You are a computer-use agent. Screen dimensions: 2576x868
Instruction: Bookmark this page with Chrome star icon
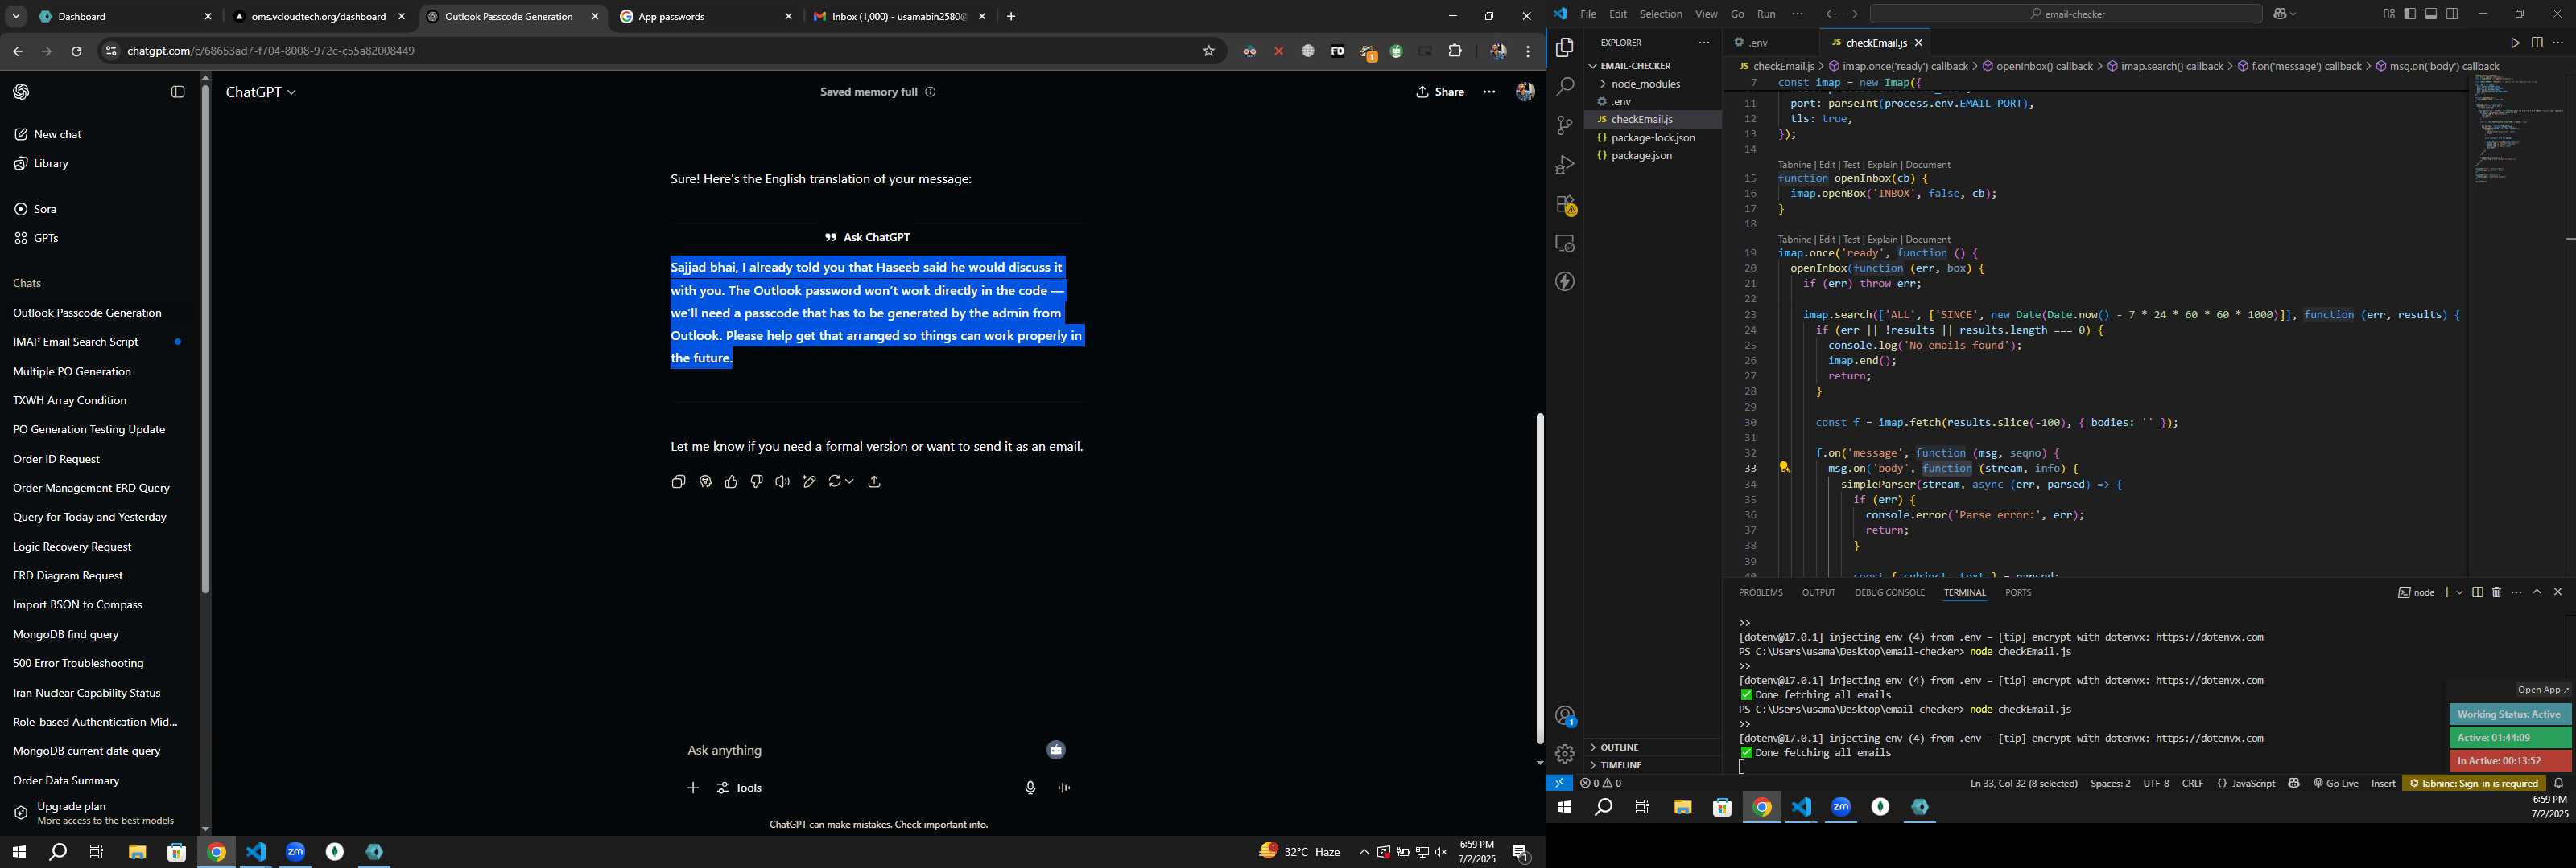(1208, 51)
